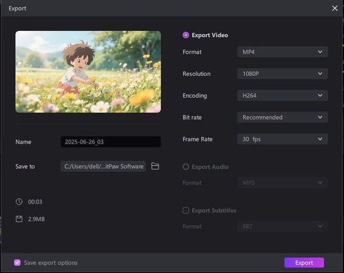The width and height of the screenshot is (344, 273).
Task: Click the Export title text
Action: 18,8
